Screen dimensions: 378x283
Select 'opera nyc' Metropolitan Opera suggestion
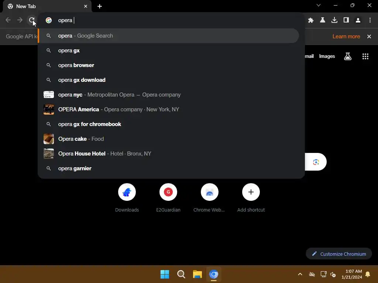coord(168,95)
